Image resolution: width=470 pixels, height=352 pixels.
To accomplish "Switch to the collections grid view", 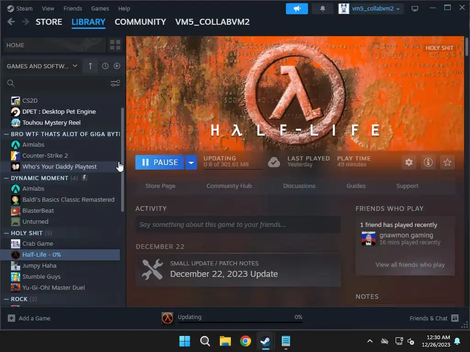I will [x=115, y=45].
